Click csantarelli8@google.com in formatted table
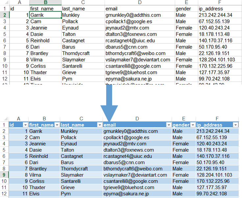Screen dimensions: 242x198 tap(131, 181)
